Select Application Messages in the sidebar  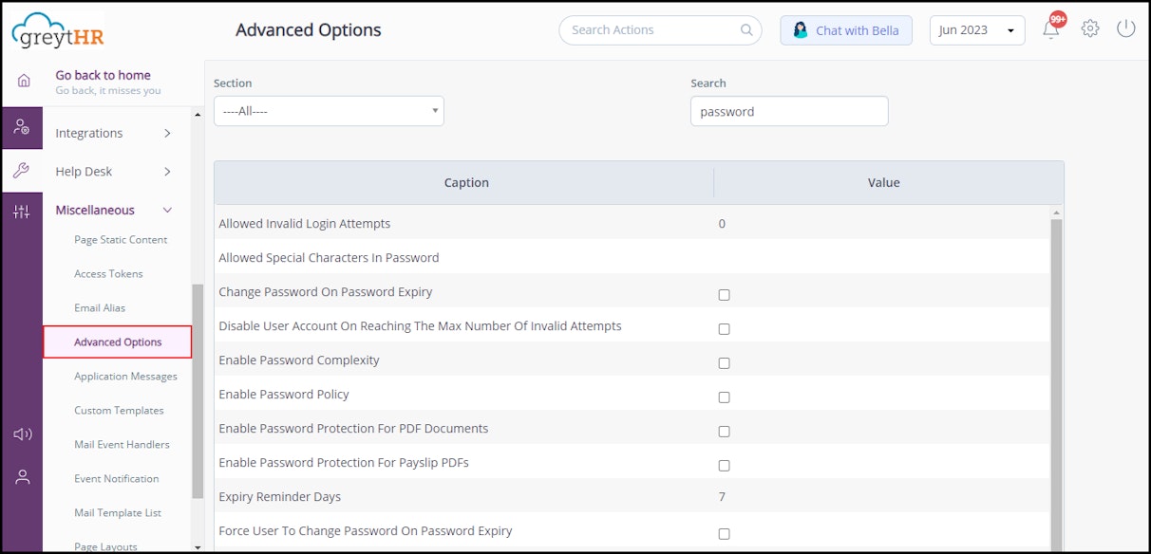125,377
